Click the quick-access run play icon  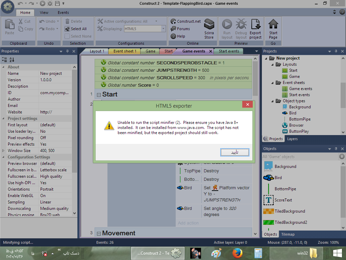(x=43, y=3)
